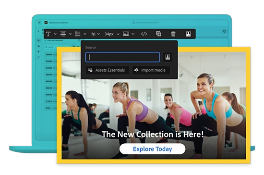This screenshot has width=264, height=175.
Task: Click the text alignment icon in toolbar
Action: (x=63, y=34)
